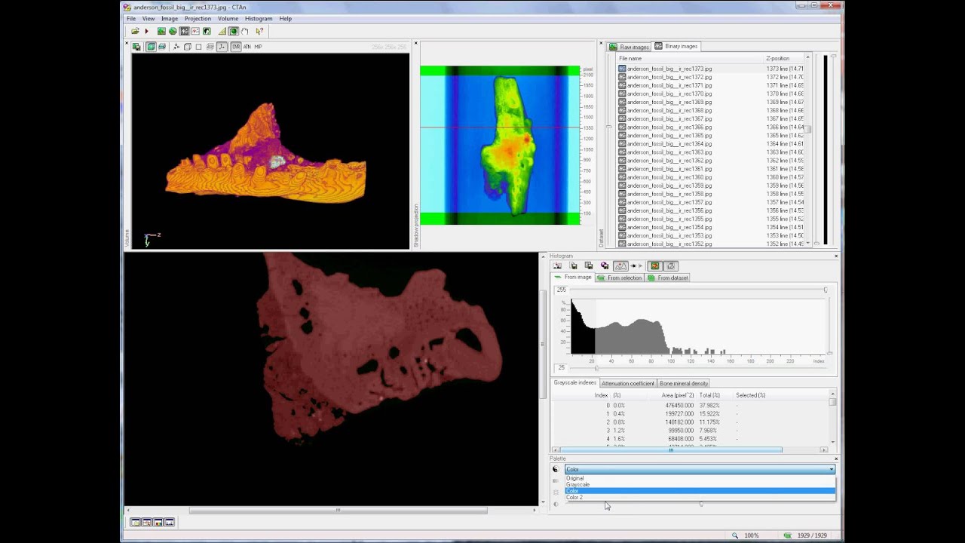Select MIP rendering mode
Screen dimensions: 965x543
coord(258,47)
